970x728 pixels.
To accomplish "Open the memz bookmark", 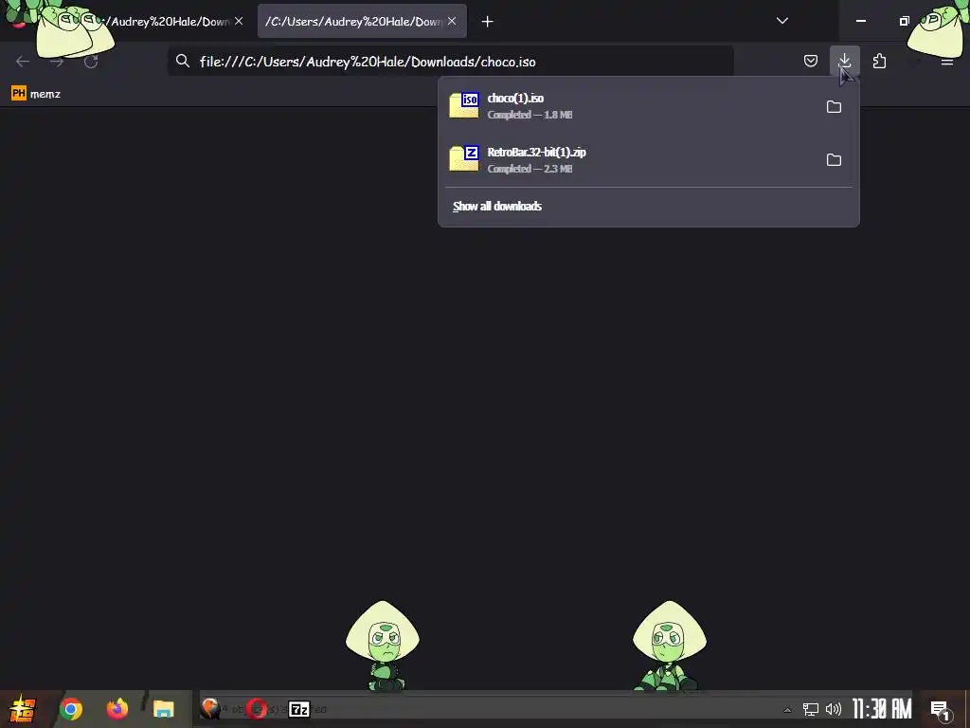I will (36, 94).
